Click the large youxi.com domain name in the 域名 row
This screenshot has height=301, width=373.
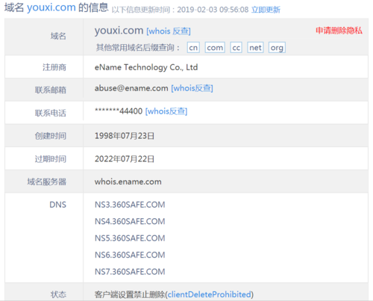point(119,31)
